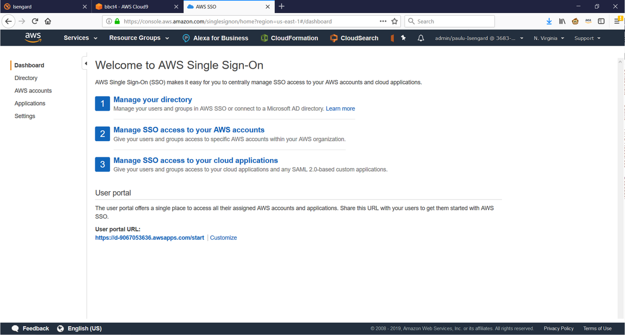Open Applications in the side navigation

[30, 103]
